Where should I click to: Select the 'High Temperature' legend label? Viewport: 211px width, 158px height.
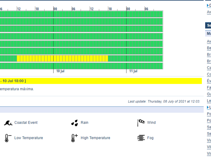pos(95,138)
